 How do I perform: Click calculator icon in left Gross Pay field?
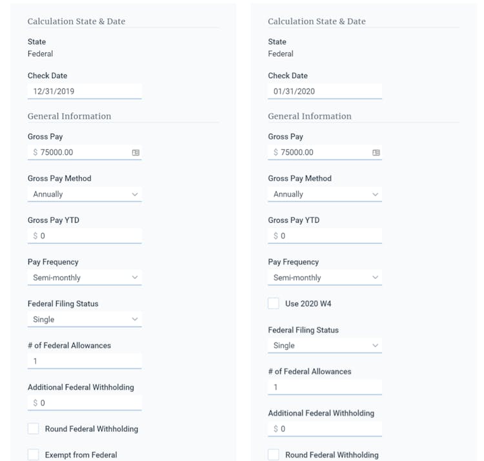136,153
